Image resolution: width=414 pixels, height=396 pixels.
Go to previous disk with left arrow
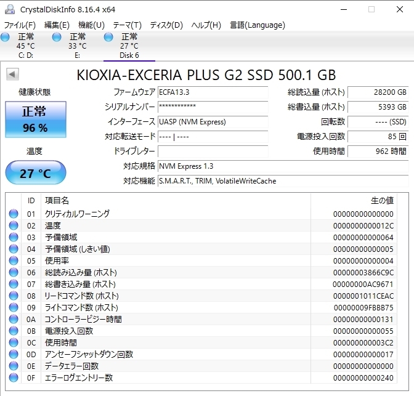click(x=12, y=74)
